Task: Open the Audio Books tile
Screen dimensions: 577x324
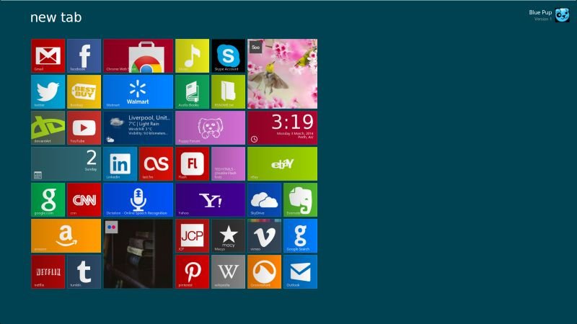Action: coord(192,92)
